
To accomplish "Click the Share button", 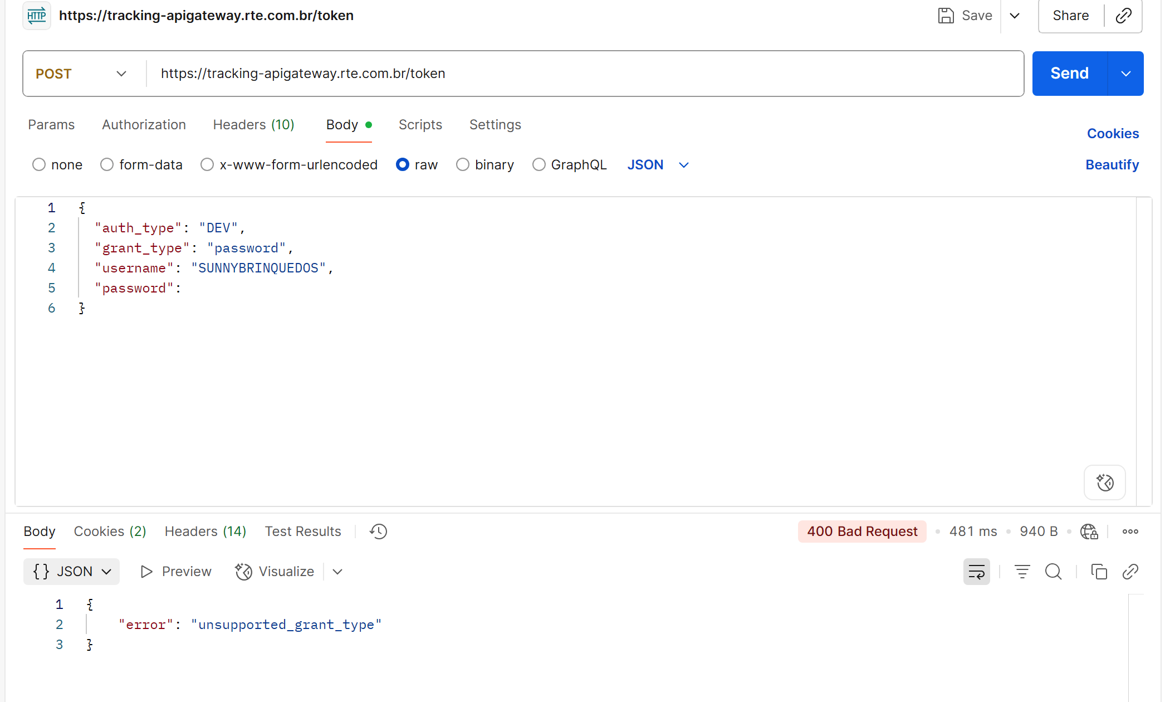I will coord(1070,16).
